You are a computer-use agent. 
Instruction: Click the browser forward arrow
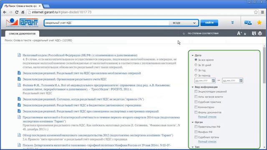click(x=11, y=12)
